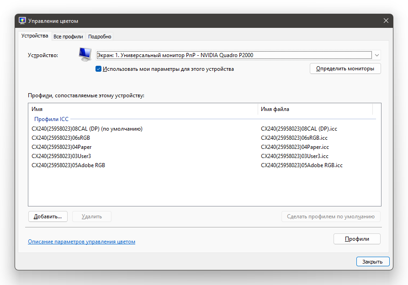Click the Определить мониторы button

pyautogui.click(x=345, y=69)
